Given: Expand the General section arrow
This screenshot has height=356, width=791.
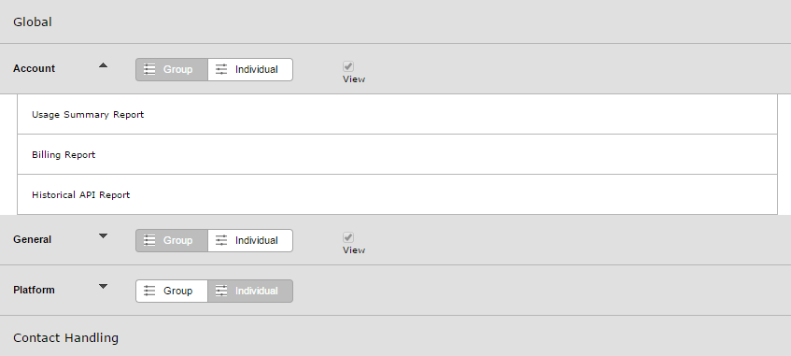Looking at the screenshot, I should [x=104, y=235].
